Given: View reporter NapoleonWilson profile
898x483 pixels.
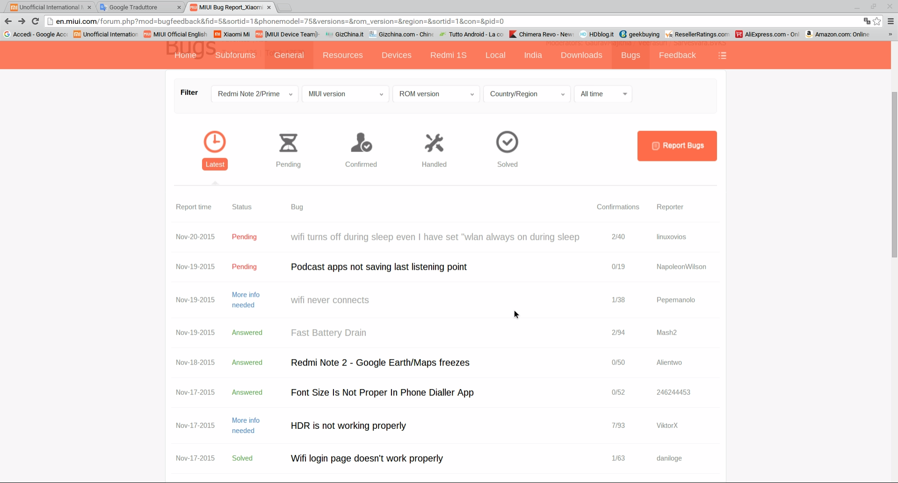Looking at the screenshot, I should pyautogui.click(x=681, y=267).
